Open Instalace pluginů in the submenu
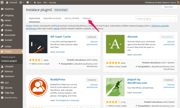The width and height of the screenshot is (180, 108). coord(9,61)
